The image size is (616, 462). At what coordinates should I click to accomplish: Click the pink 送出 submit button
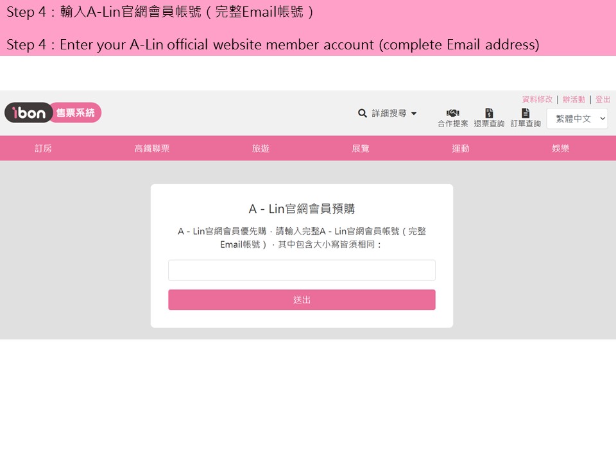tap(302, 300)
